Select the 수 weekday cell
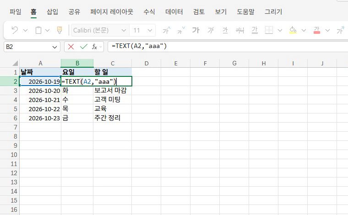This screenshot has width=348, height=215. pyautogui.click(x=77, y=100)
